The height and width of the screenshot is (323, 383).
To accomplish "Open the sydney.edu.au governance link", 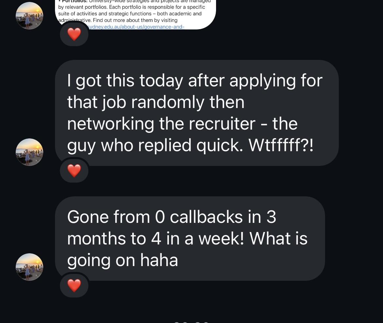I will point(136,27).
